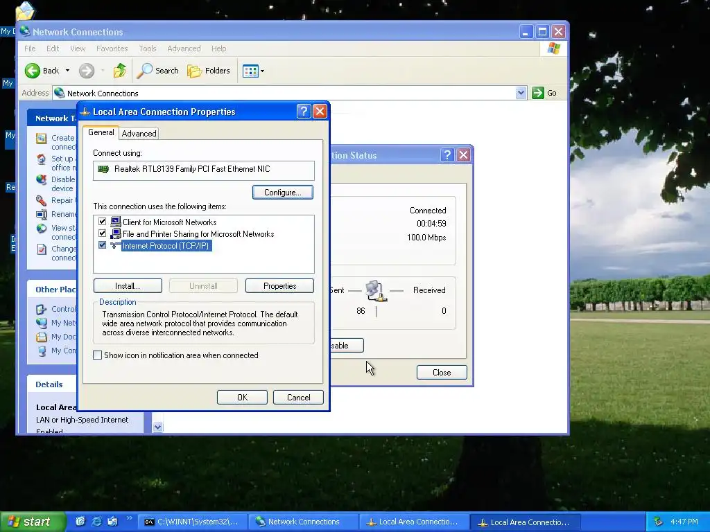Viewport: 710px width, 532px height.
Task: Select File and Printer Sharing item icon
Action: (116, 233)
